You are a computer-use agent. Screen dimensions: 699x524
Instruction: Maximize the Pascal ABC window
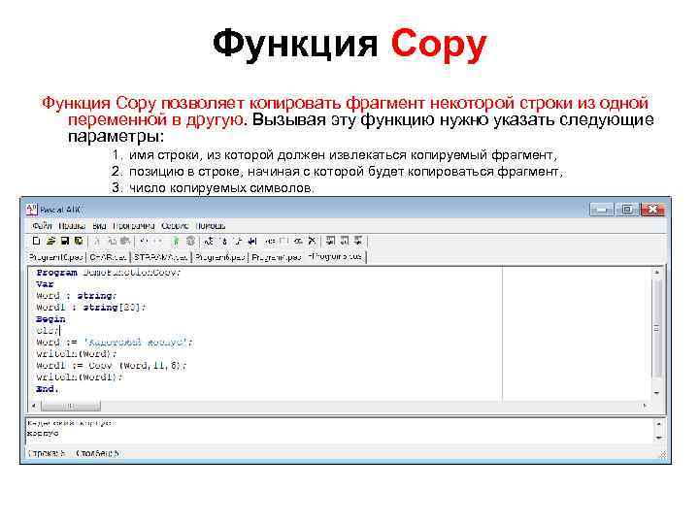[x=627, y=209]
